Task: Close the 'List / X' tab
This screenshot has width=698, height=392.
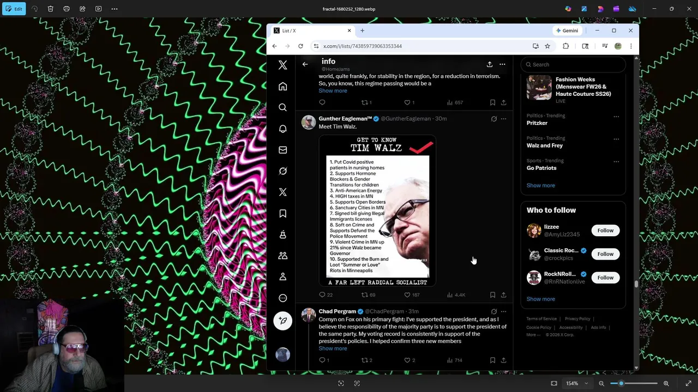Action: click(350, 30)
